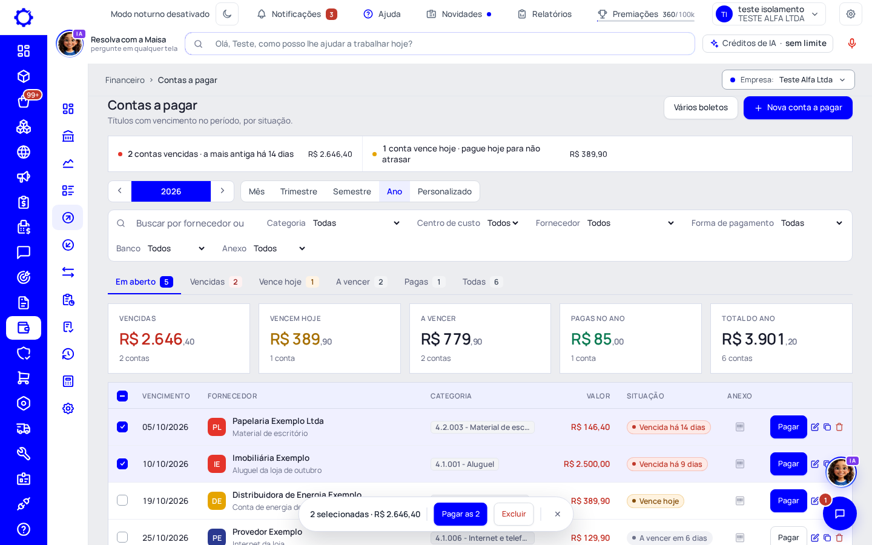Uncheck the Papelaria Exemplo Ltda row checkbox
The image size is (872, 545).
[122, 427]
